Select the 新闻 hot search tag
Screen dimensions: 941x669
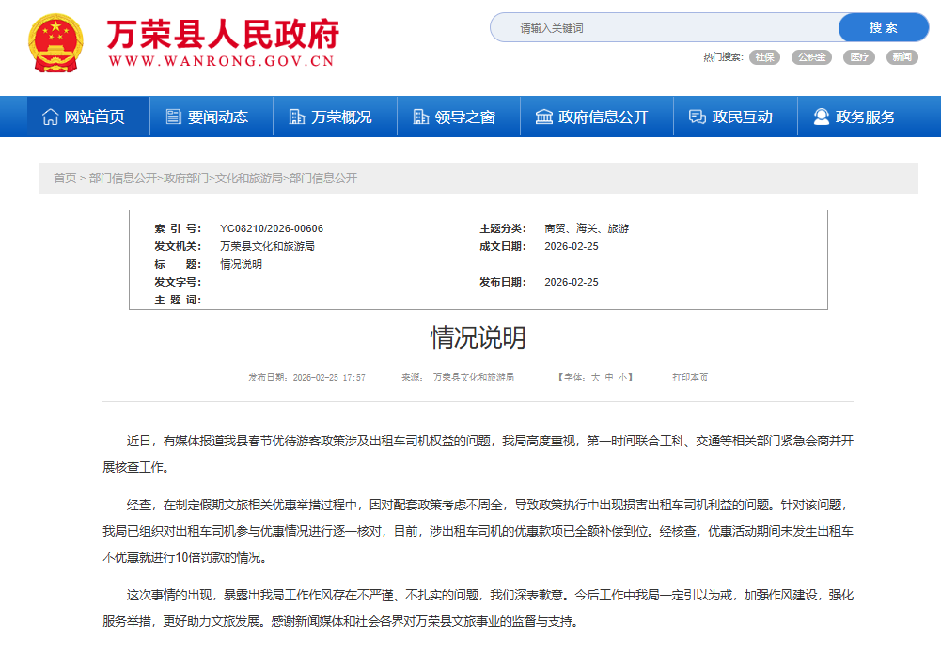pyautogui.click(x=902, y=57)
